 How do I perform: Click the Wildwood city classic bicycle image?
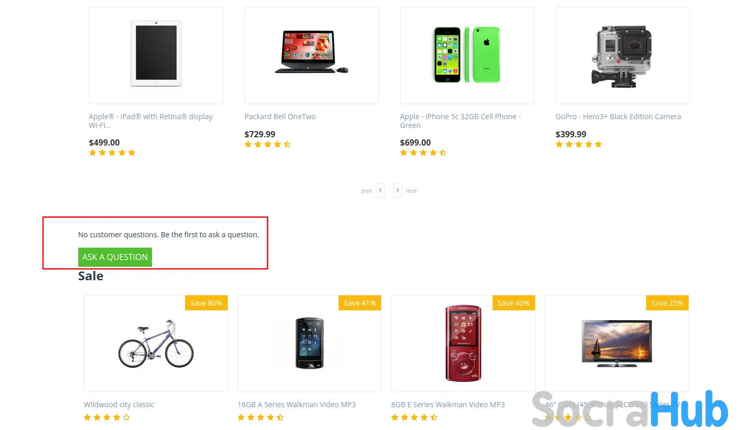(x=156, y=343)
